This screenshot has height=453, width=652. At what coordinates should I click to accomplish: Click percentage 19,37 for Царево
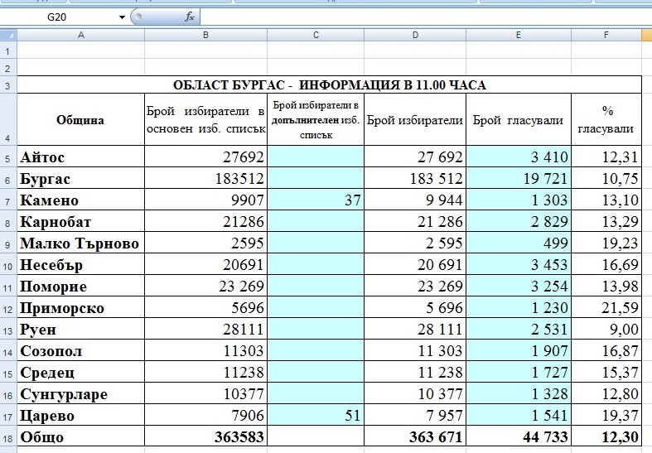606,416
